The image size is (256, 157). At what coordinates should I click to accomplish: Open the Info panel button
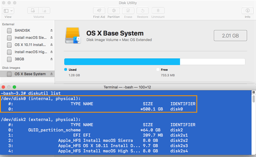point(248,11)
